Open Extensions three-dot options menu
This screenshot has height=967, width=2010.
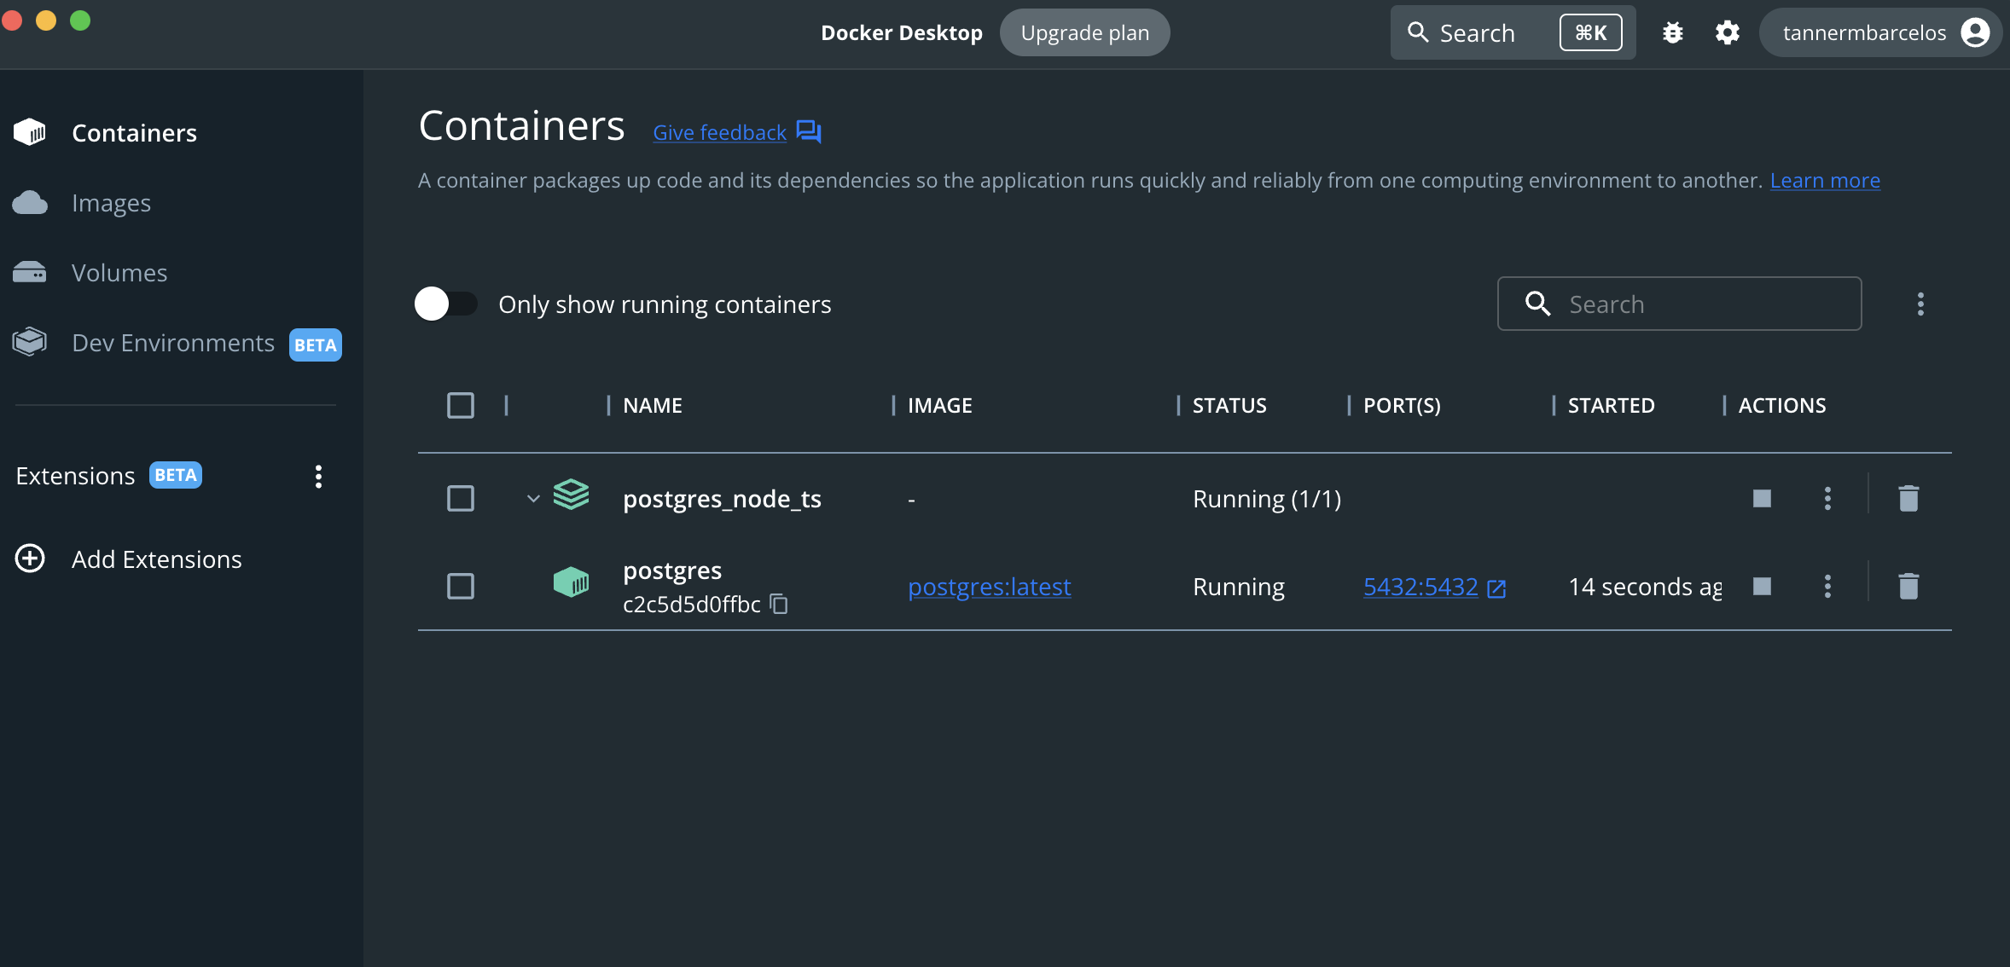tap(318, 477)
